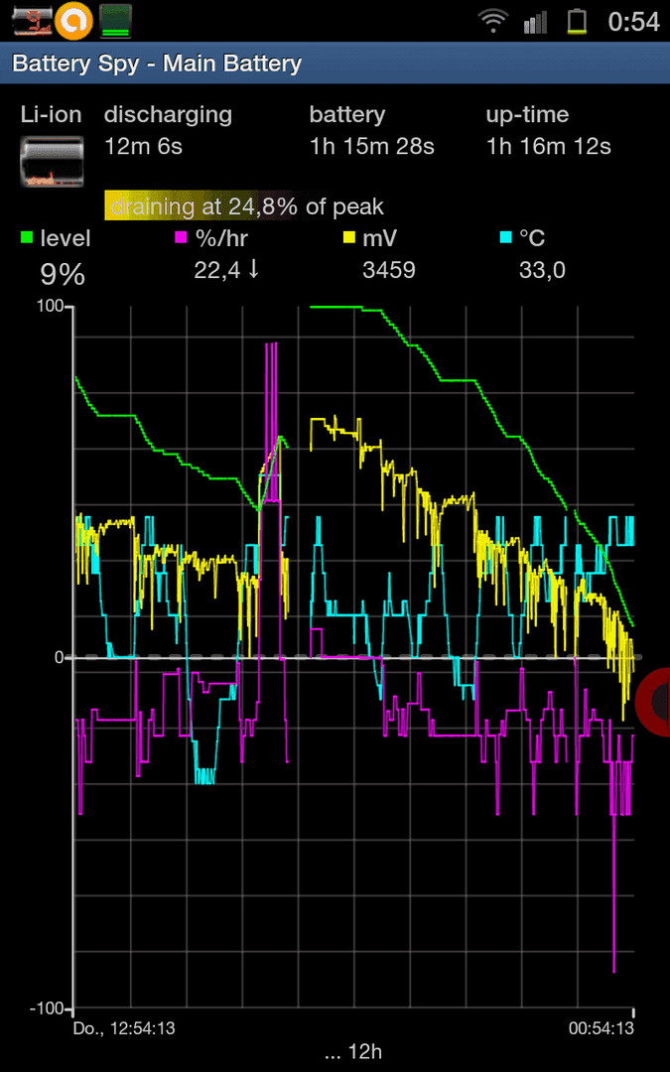
Task: Tap the 0 axis label on the graph
Action: coord(59,657)
